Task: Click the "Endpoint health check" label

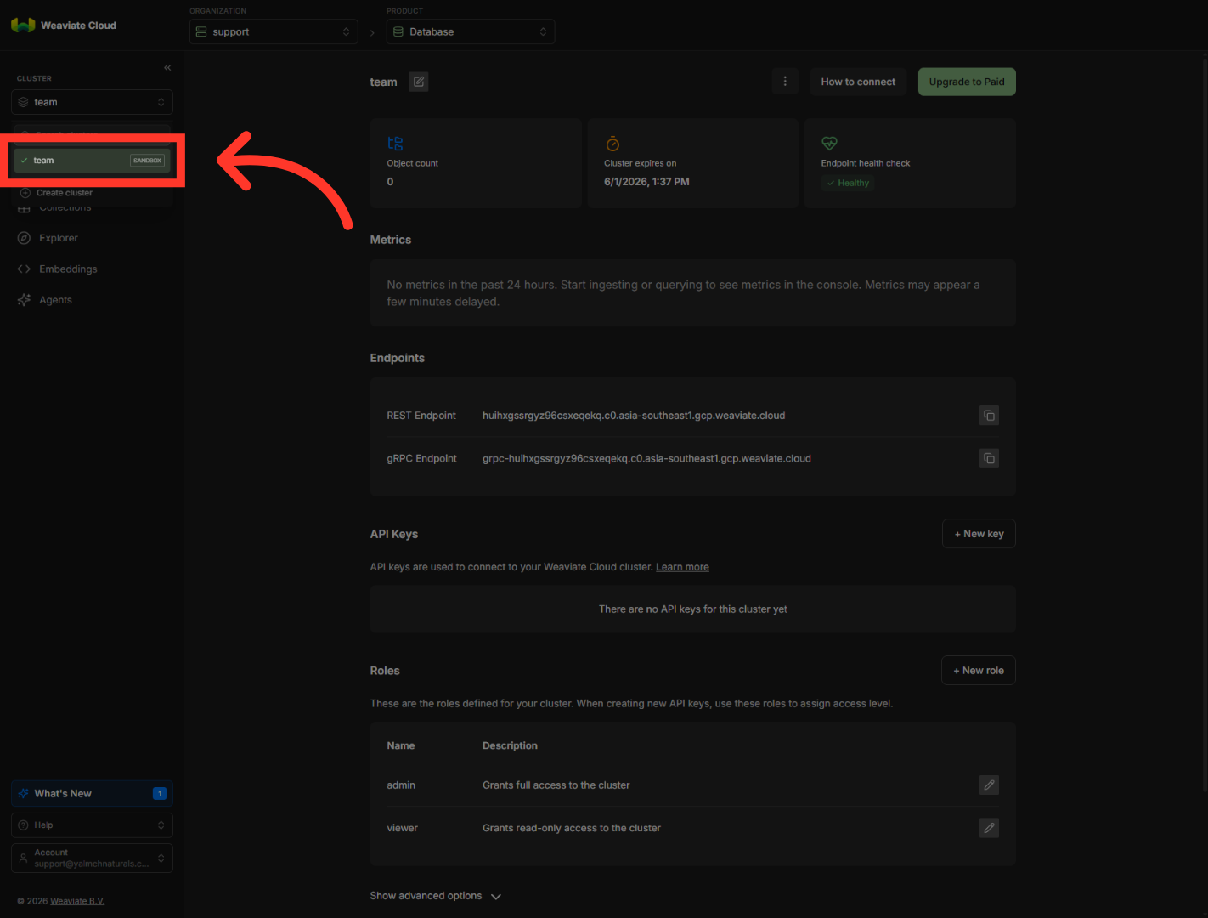Action: (x=866, y=163)
